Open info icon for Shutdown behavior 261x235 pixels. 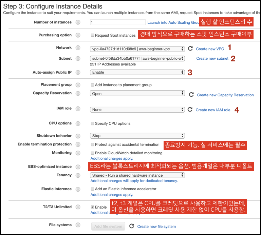pos(78,136)
